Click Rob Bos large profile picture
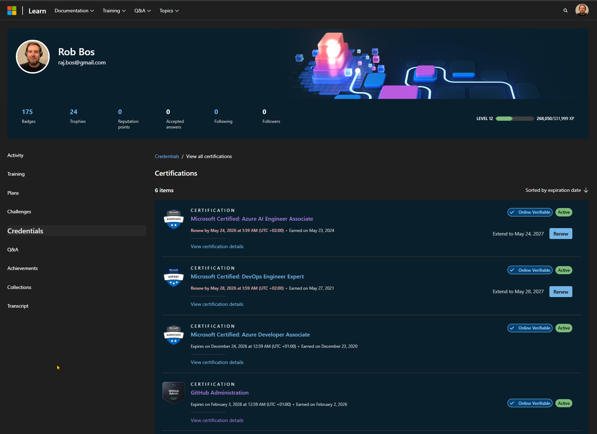The width and height of the screenshot is (597, 434). [x=33, y=57]
